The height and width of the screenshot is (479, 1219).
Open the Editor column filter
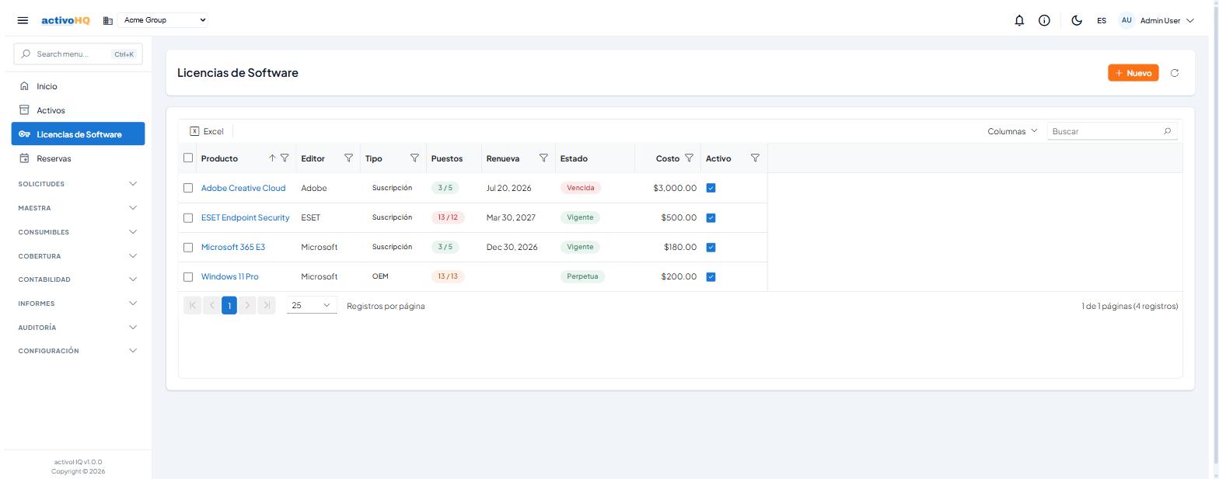(348, 158)
